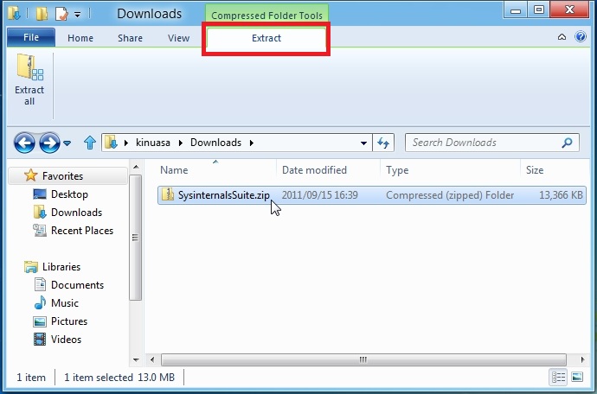This screenshot has height=394, width=597.
Task: Click the Music note icon
Action: (40, 302)
